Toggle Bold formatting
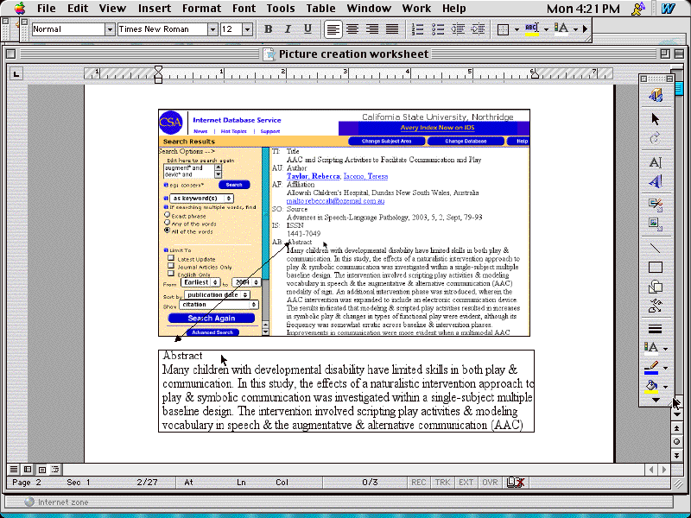691x518 pixels. [x=268, y=29]
